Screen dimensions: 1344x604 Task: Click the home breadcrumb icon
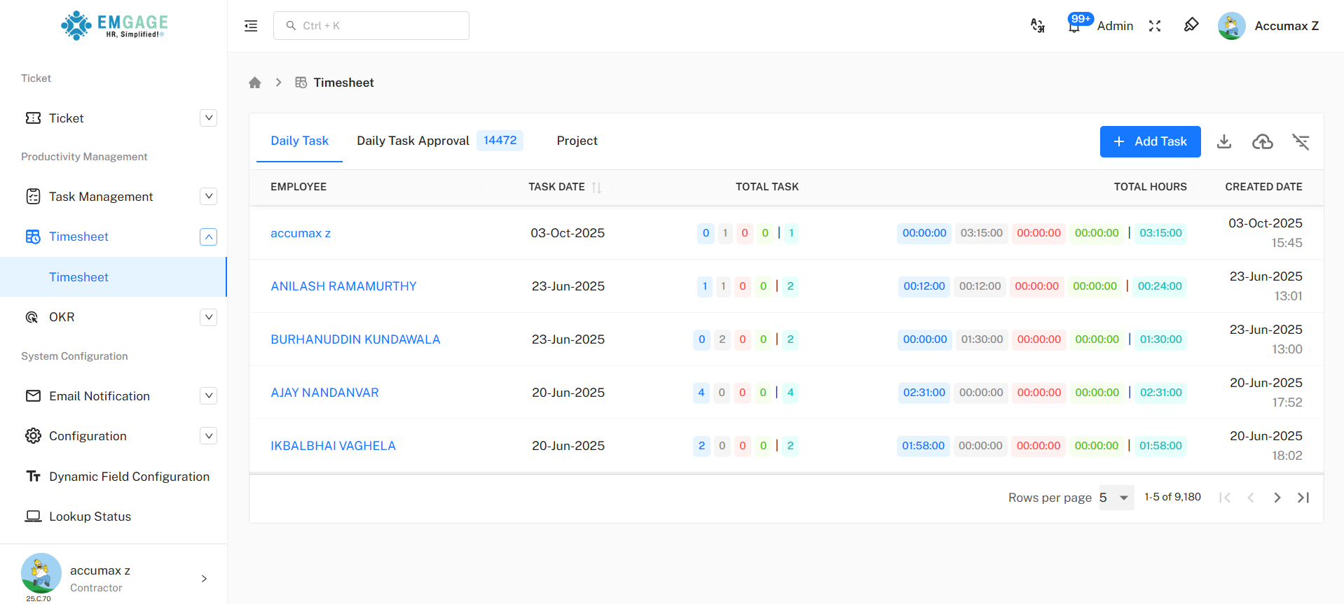coord(255,83)
